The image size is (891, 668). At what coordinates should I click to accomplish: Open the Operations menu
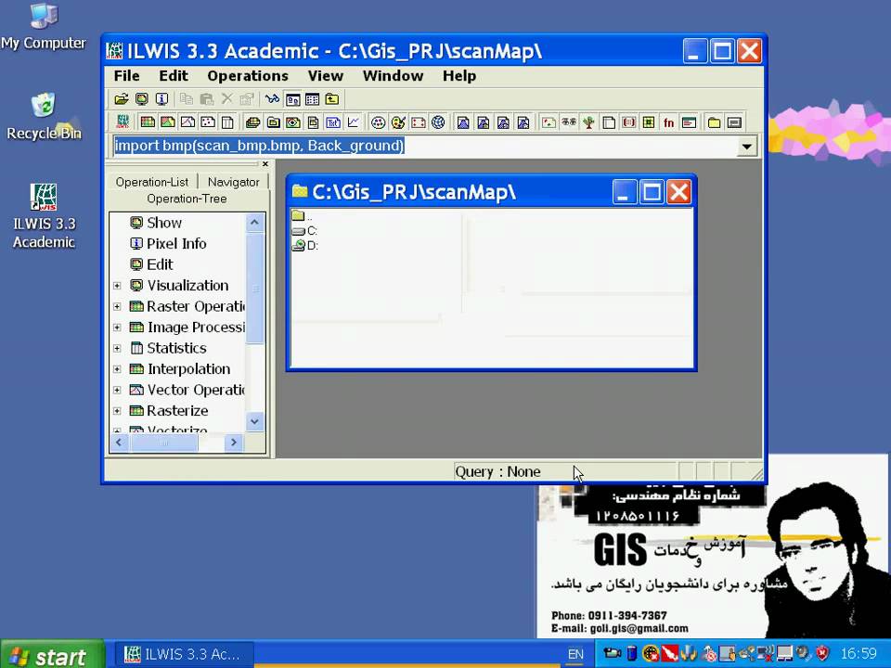click(248, 75)
